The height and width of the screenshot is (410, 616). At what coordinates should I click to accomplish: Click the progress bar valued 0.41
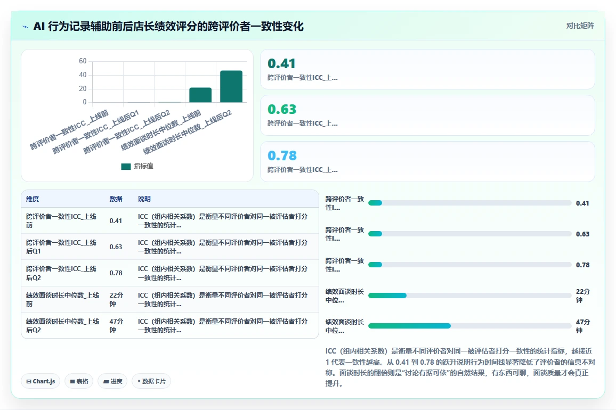coord(469,203)
